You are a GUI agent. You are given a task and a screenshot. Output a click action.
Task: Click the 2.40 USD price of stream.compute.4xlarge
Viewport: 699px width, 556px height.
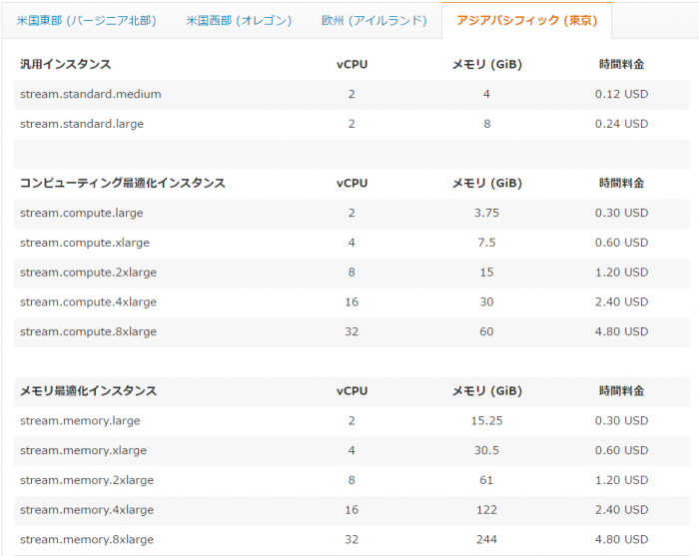(x=621, y=302)
